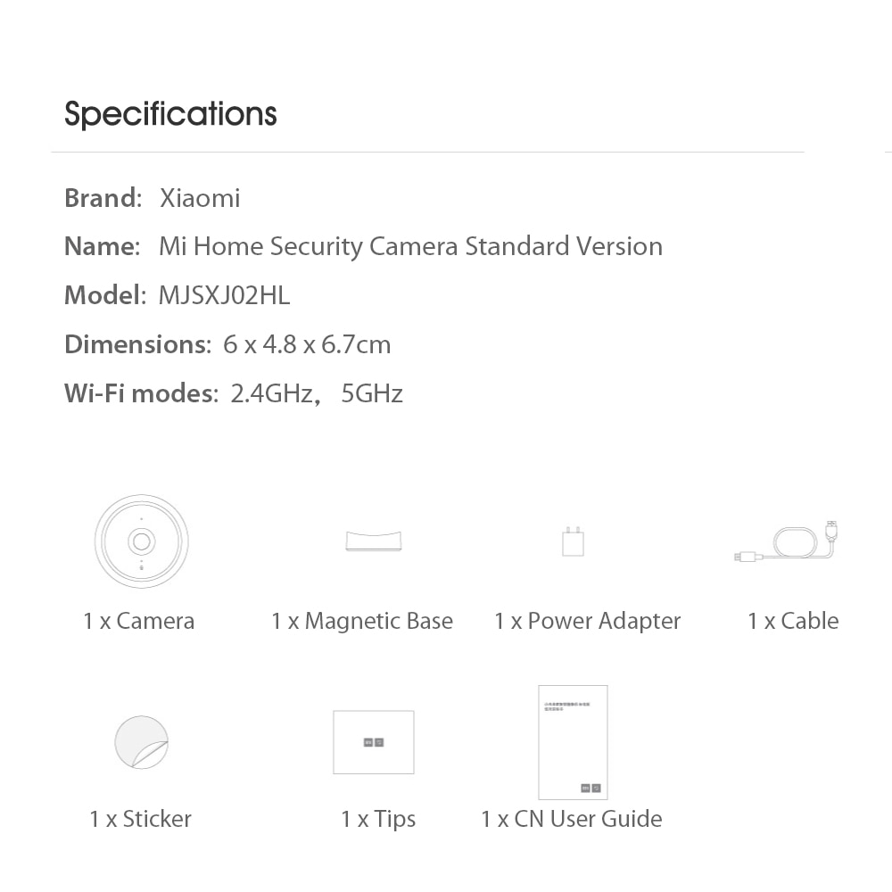Click the CN user guide booklet icon
The width and height of the screenshot is (892, 892).
pyautogui.click(x=573, y=742)
